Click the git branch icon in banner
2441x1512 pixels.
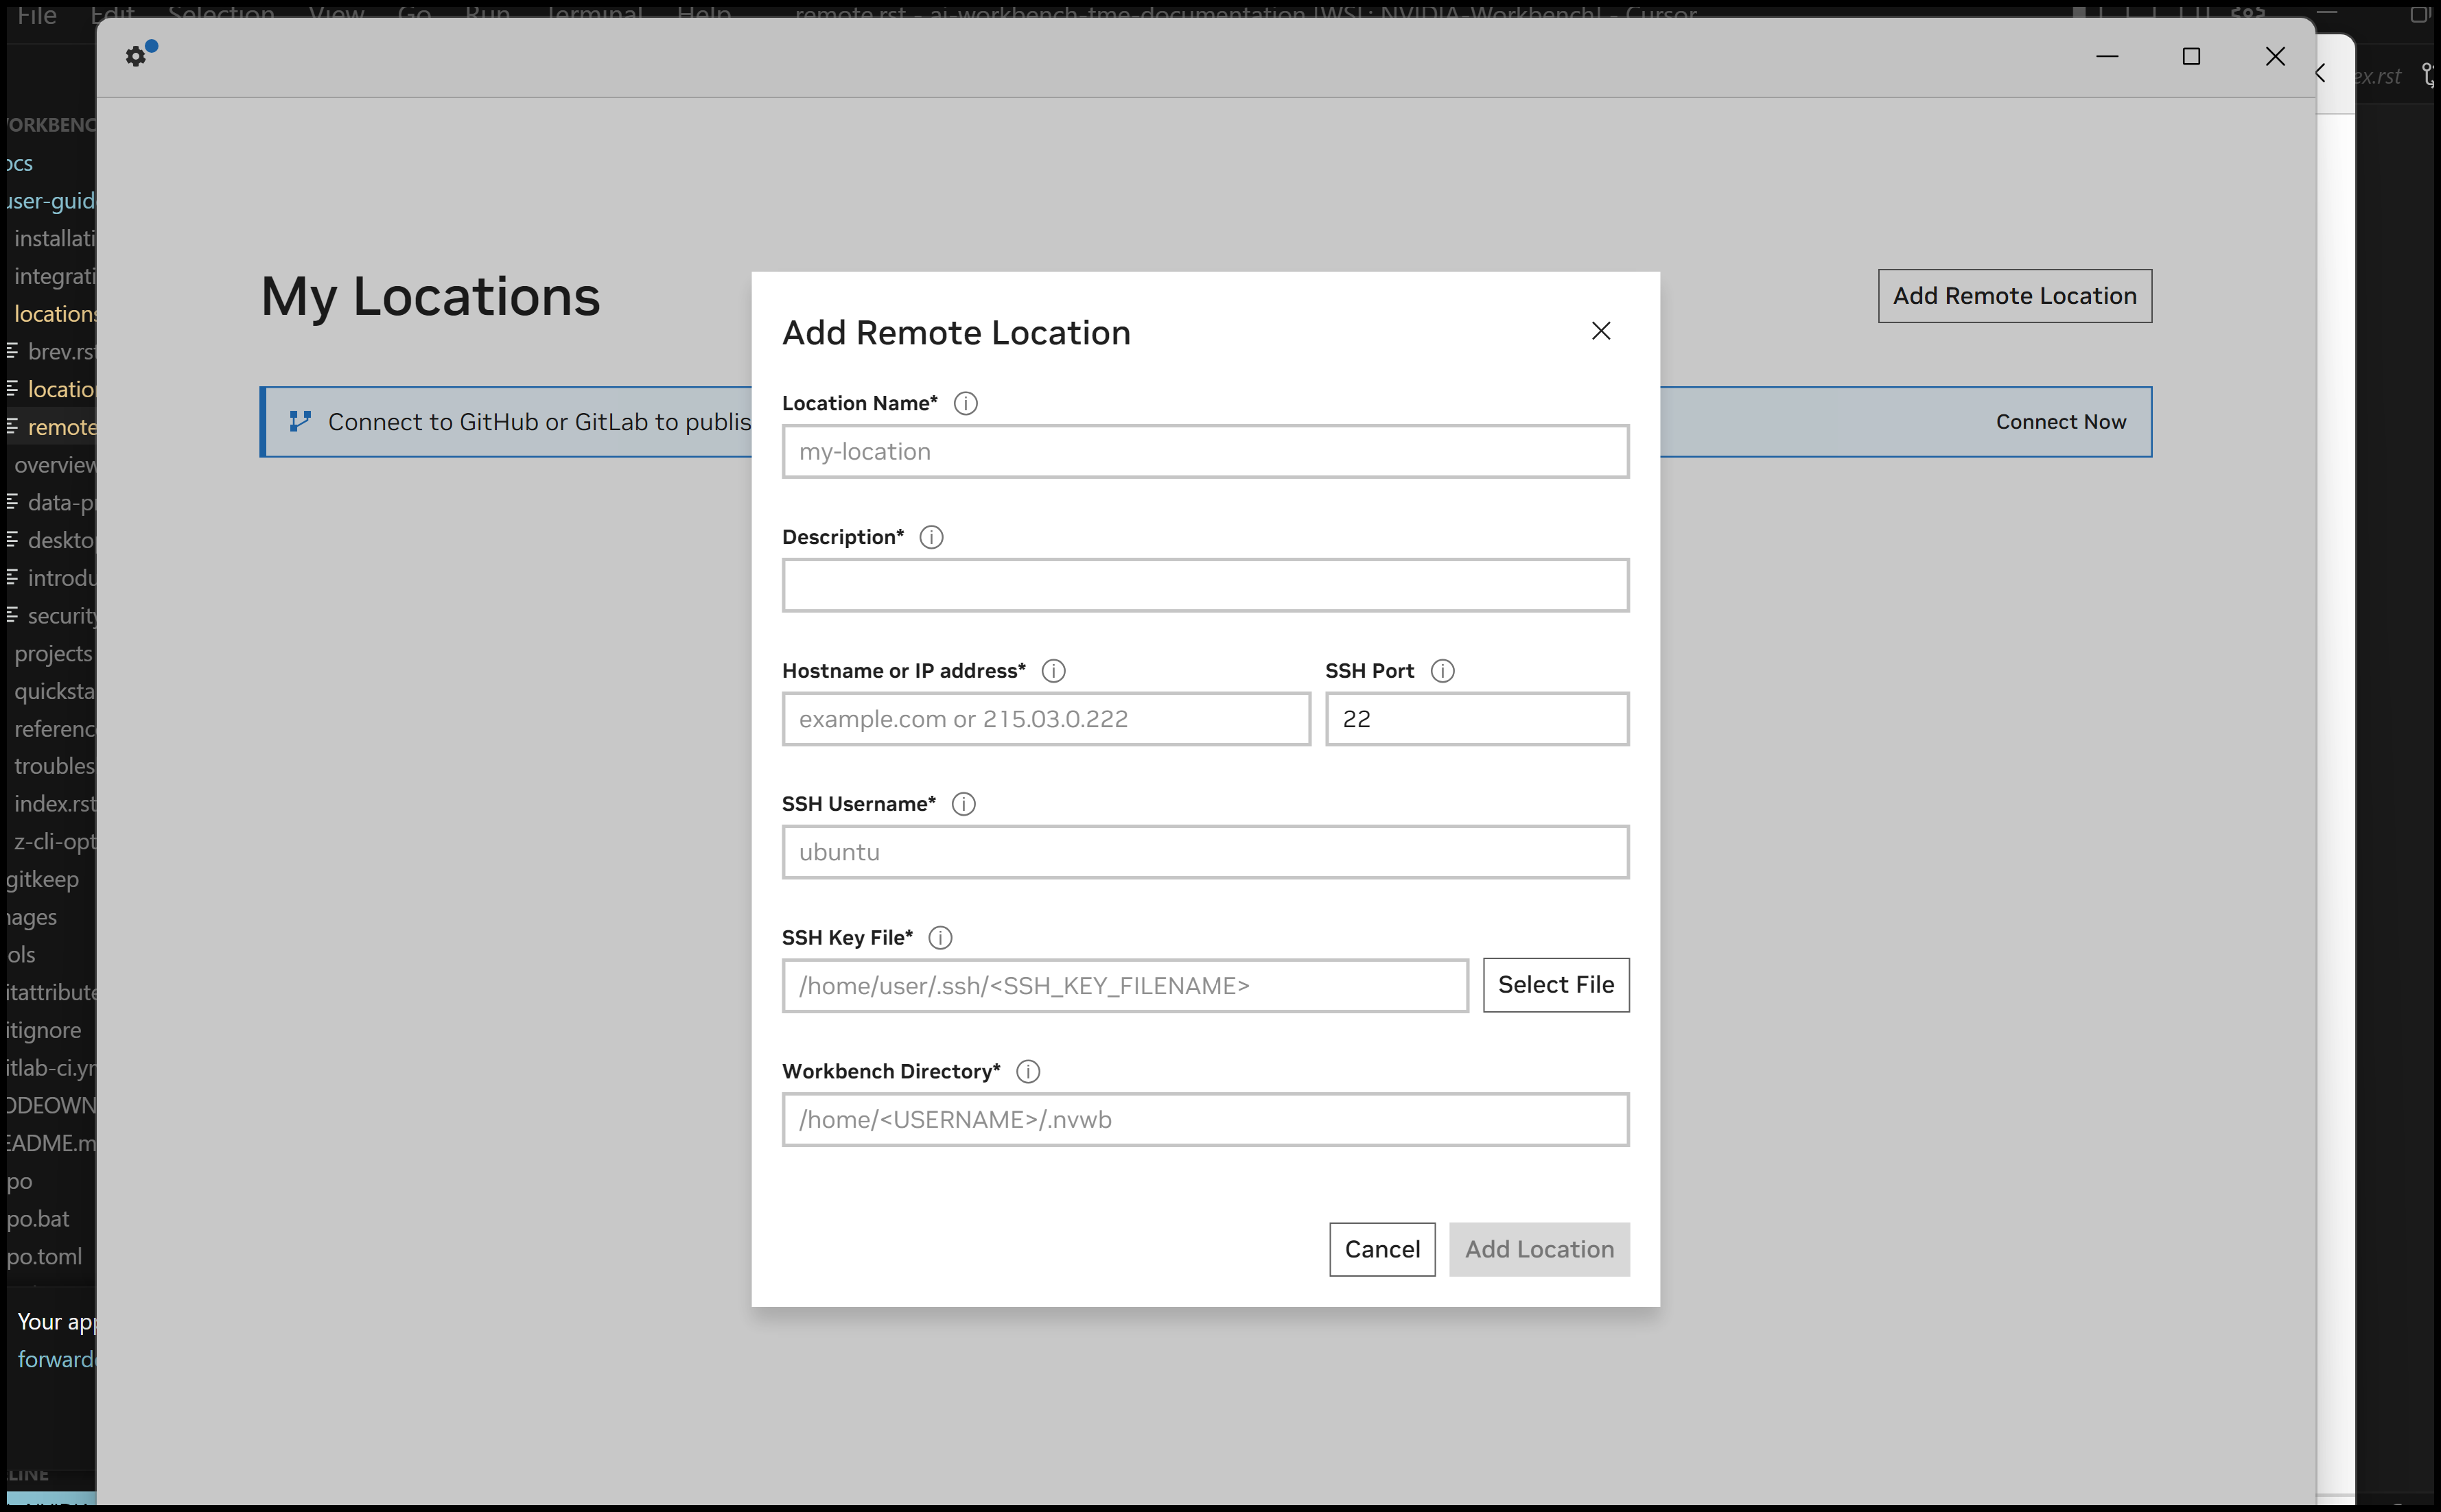click(x=300, y=422)
